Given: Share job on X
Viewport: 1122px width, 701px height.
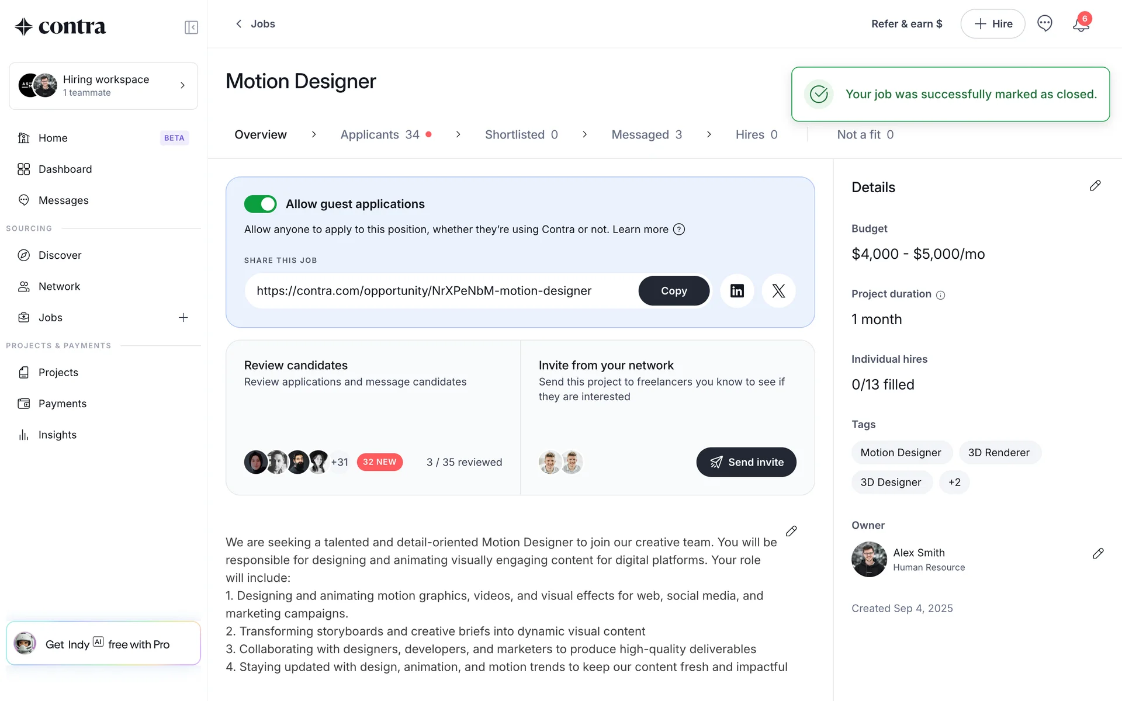Looking at the screenshot, I should point(778,291).
